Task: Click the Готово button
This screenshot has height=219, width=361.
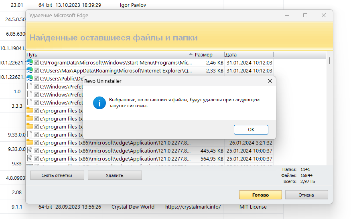Action: (260, 195)
